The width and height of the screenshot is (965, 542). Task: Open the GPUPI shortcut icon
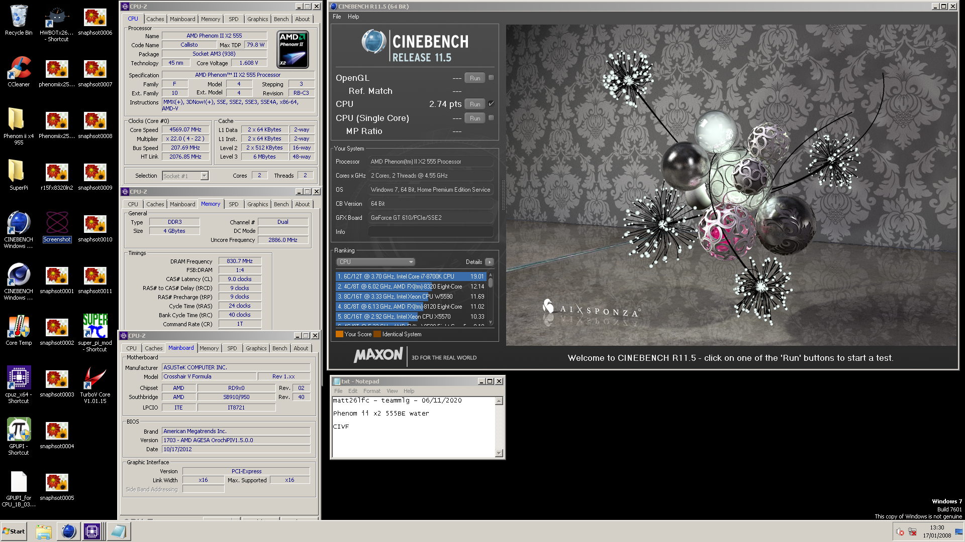pos(19,437)
